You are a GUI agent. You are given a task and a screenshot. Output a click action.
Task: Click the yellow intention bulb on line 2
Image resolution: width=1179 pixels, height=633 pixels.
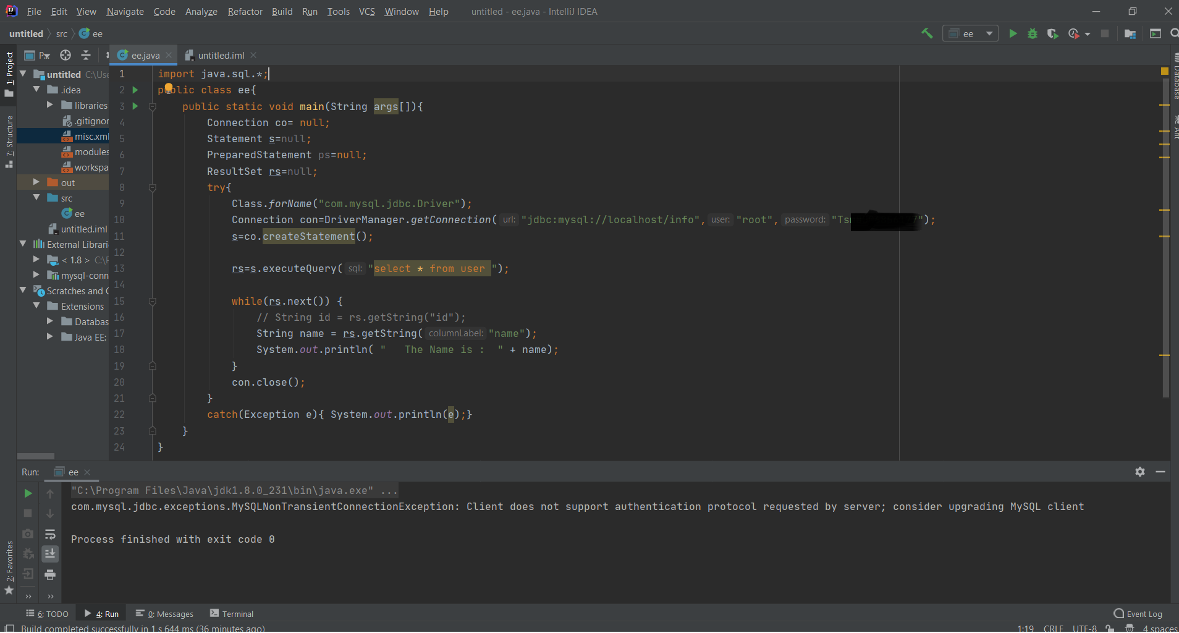pos(168,88)
